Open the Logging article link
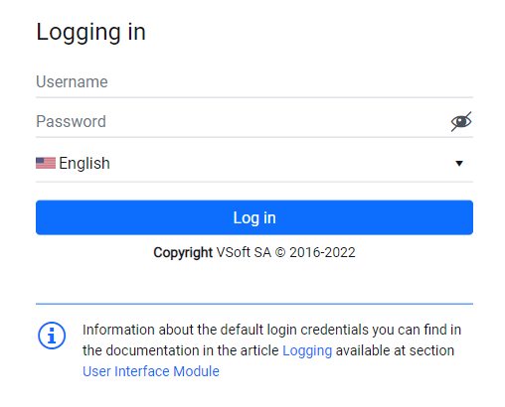 tap(307, 350)
